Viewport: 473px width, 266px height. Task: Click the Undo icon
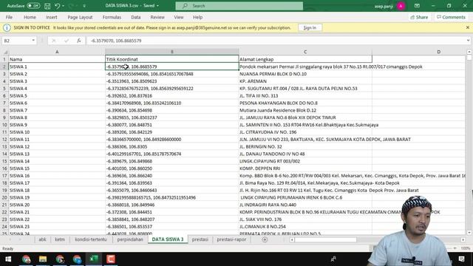[58, 6]
